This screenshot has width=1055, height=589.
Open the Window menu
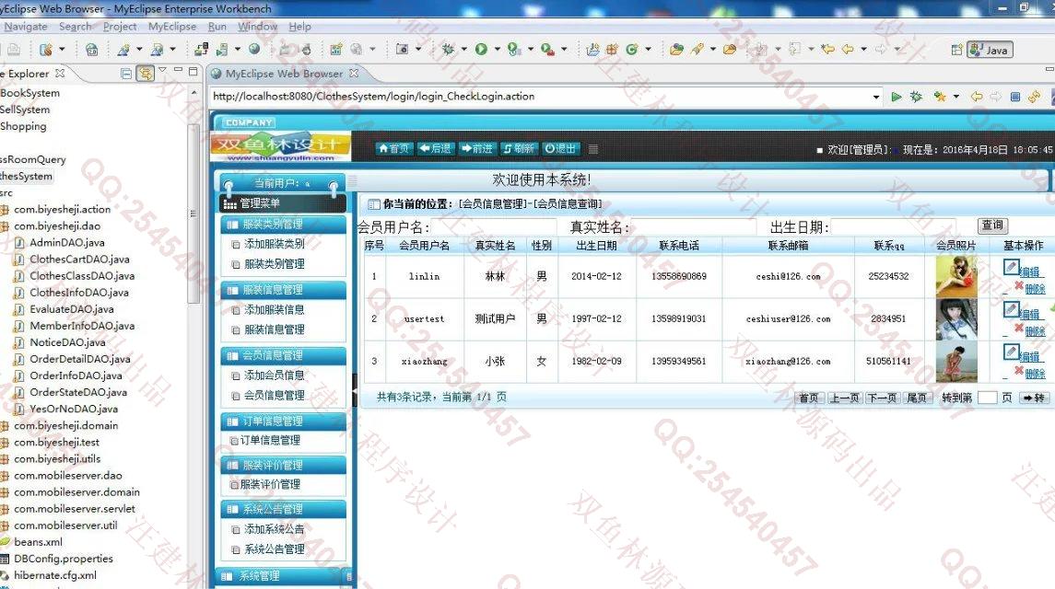click(257, 26)
